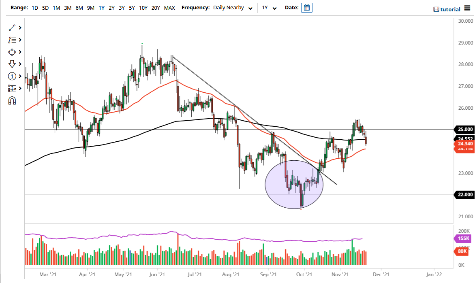The height and width of the screenshot is (283, 475).
Task: Expand the numbered label options chevron
Action: 20,76
